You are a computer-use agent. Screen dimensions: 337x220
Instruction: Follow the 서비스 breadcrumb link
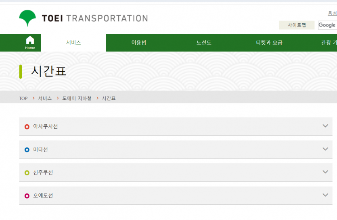(45, 98)
